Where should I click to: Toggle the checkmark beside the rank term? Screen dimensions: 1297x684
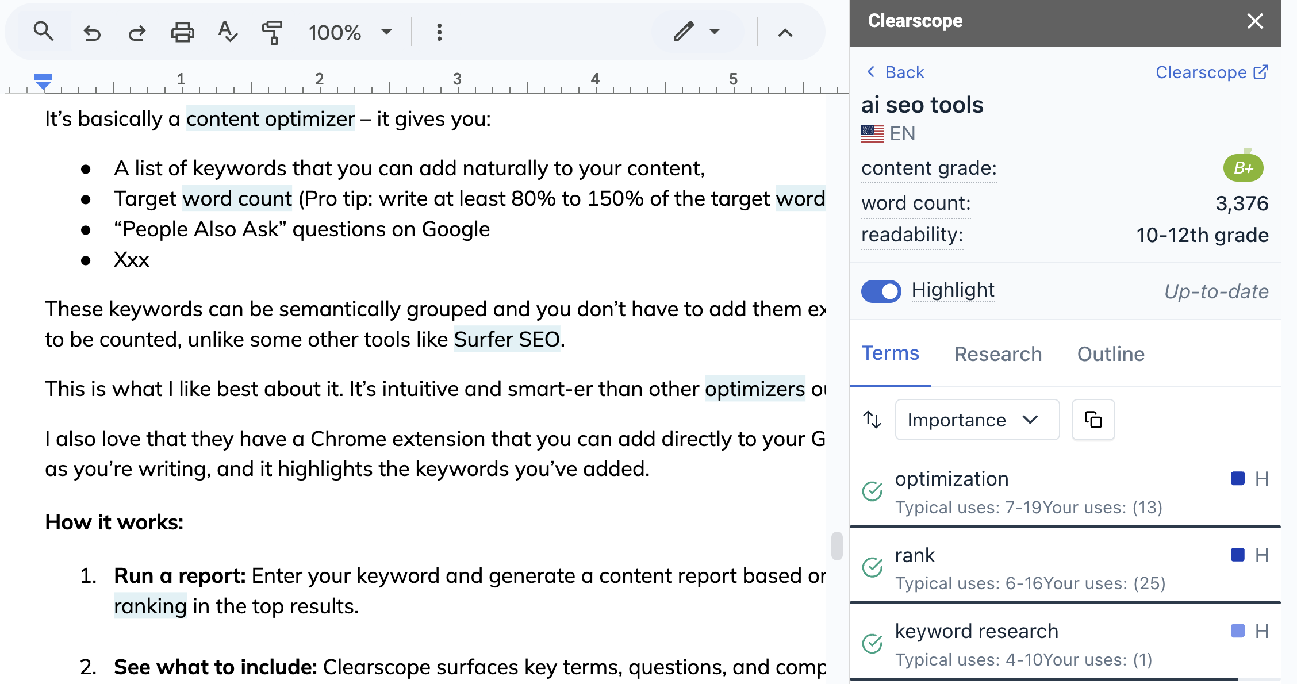[872, 568]
